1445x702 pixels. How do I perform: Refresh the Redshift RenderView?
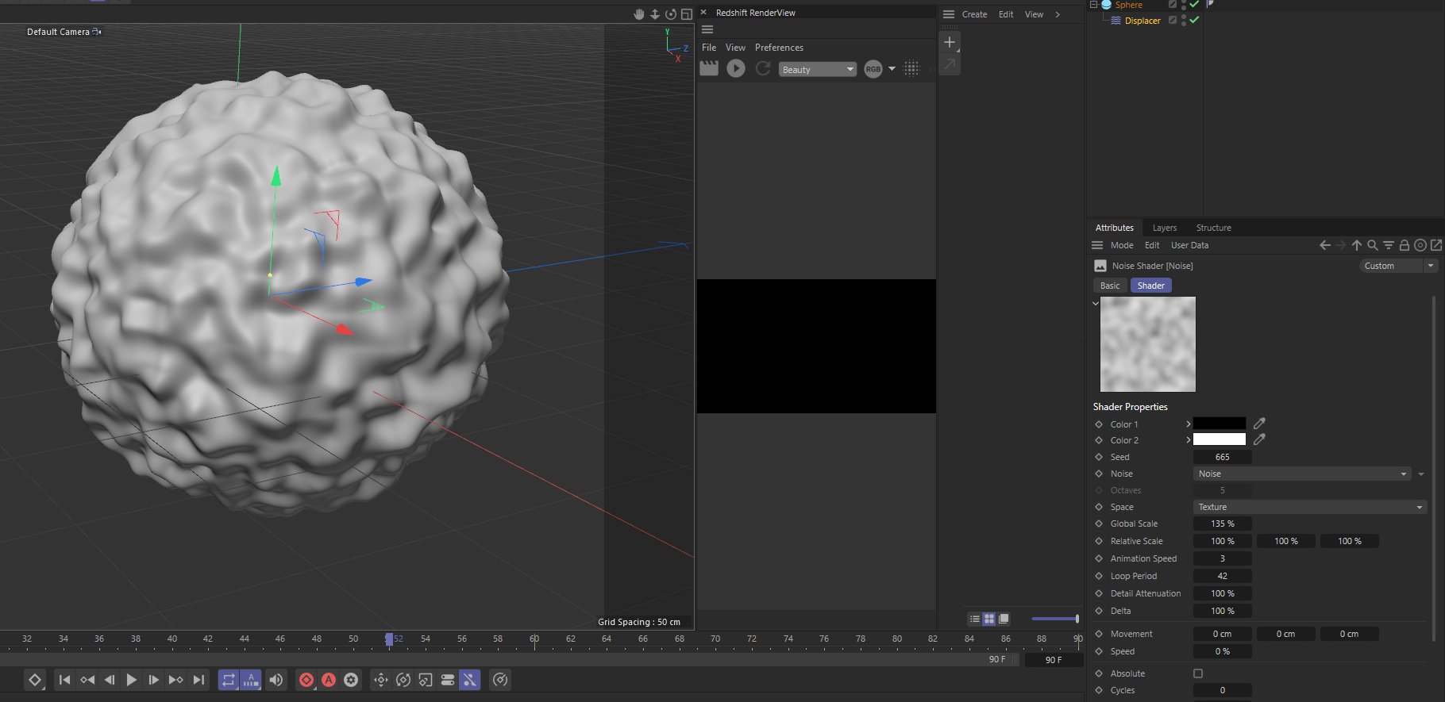click(763, 69)
